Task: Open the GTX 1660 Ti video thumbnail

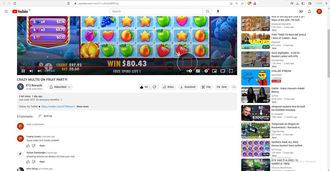Action: [255, 165]
